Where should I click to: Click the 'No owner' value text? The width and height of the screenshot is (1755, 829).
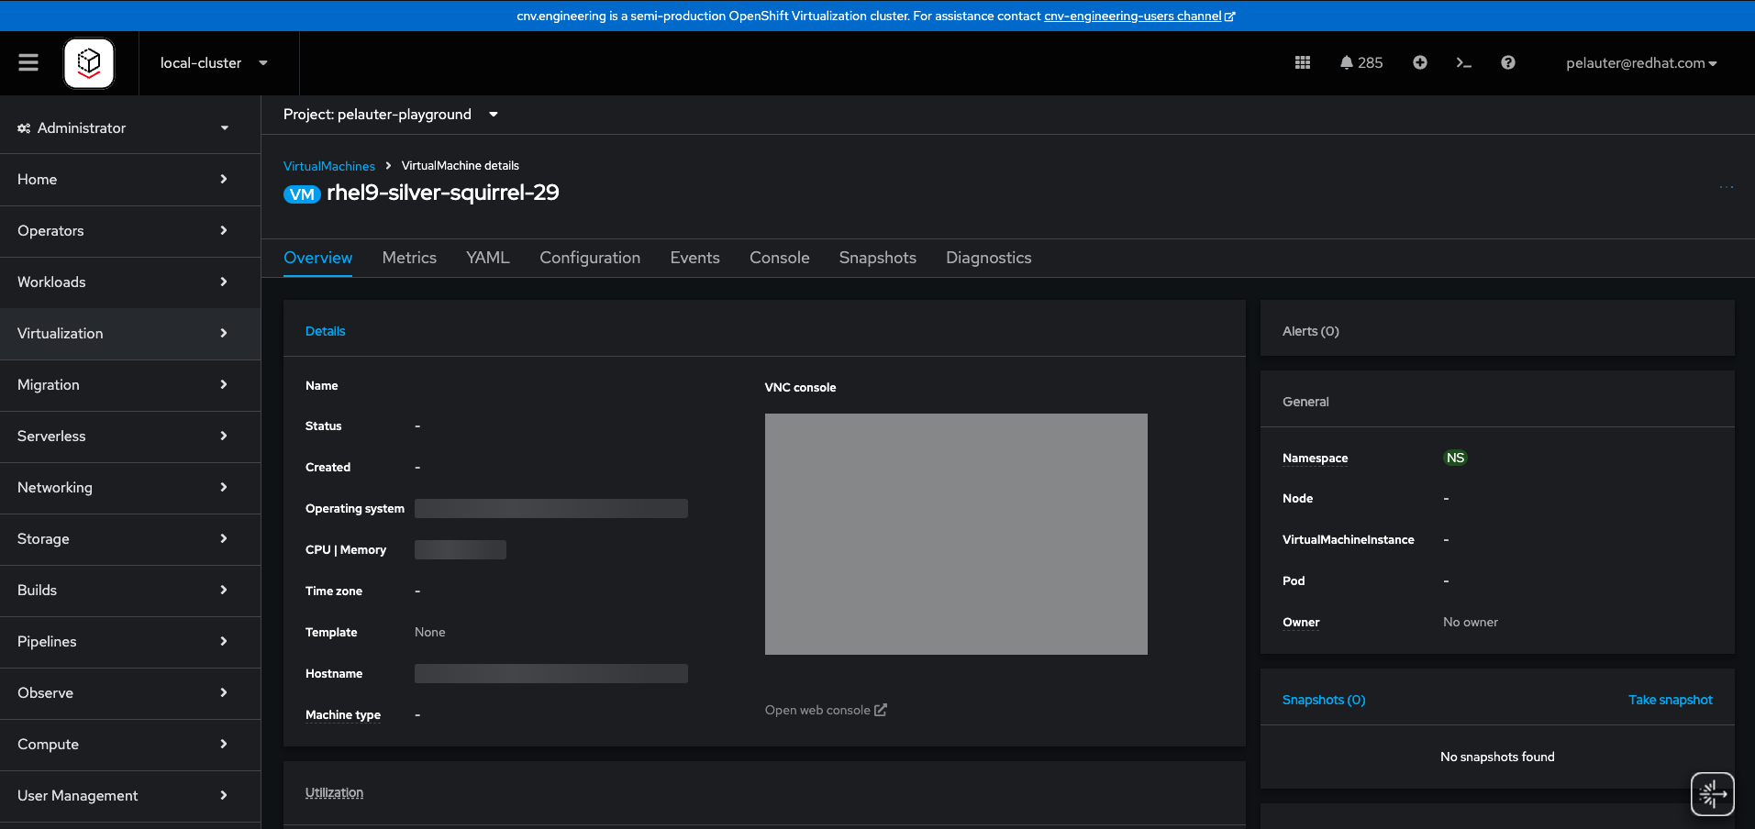(1471, 622)
